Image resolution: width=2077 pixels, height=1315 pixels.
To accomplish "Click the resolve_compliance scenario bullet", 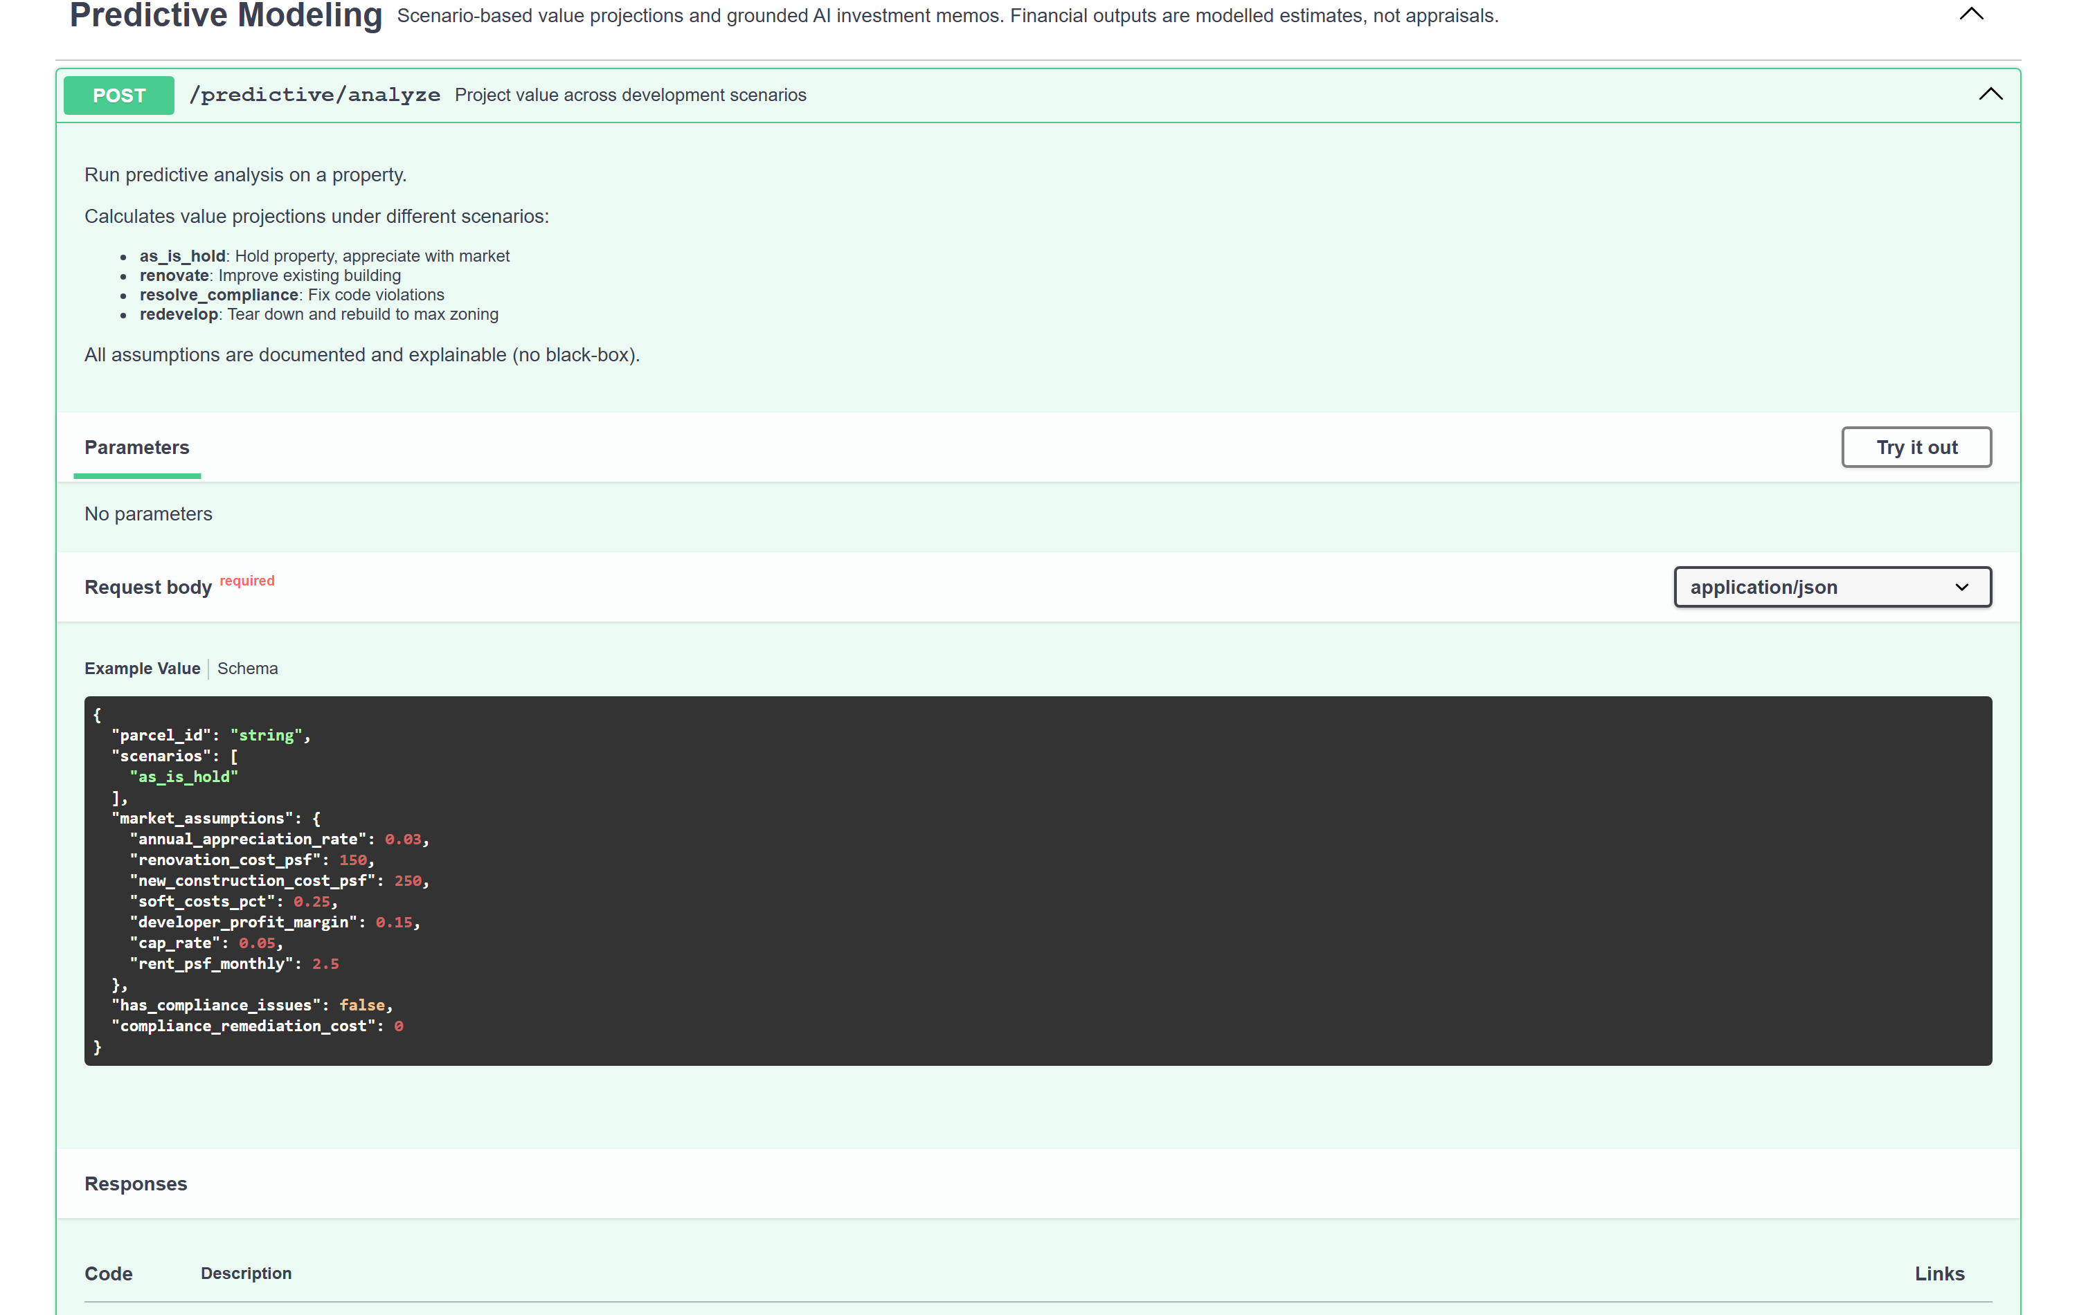I will click(291, 295).
